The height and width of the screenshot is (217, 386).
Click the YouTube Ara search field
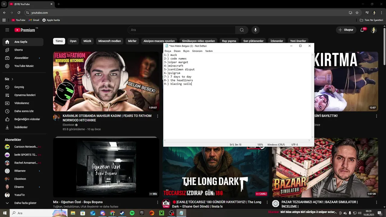[182, 30]
